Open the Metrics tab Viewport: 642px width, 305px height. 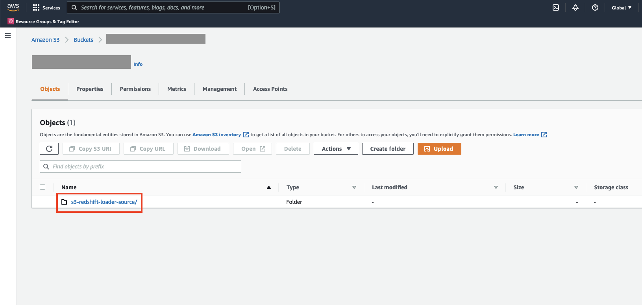click(x=177, y=89)
